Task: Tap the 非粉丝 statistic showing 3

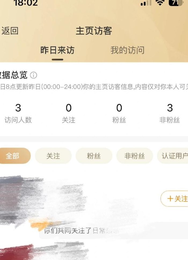Action: (x=170, y=113)
